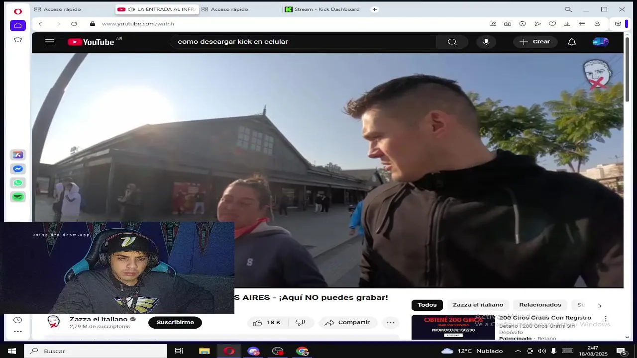Click the Windows taskbar Buscar search box
637x358 pixels.
(96, 351)
